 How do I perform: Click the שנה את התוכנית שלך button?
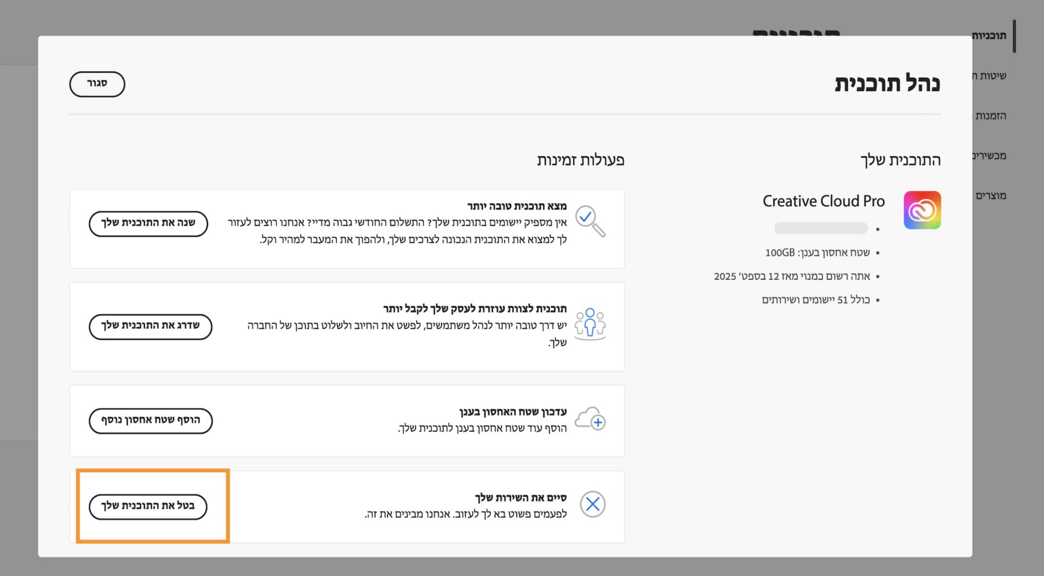147,224
